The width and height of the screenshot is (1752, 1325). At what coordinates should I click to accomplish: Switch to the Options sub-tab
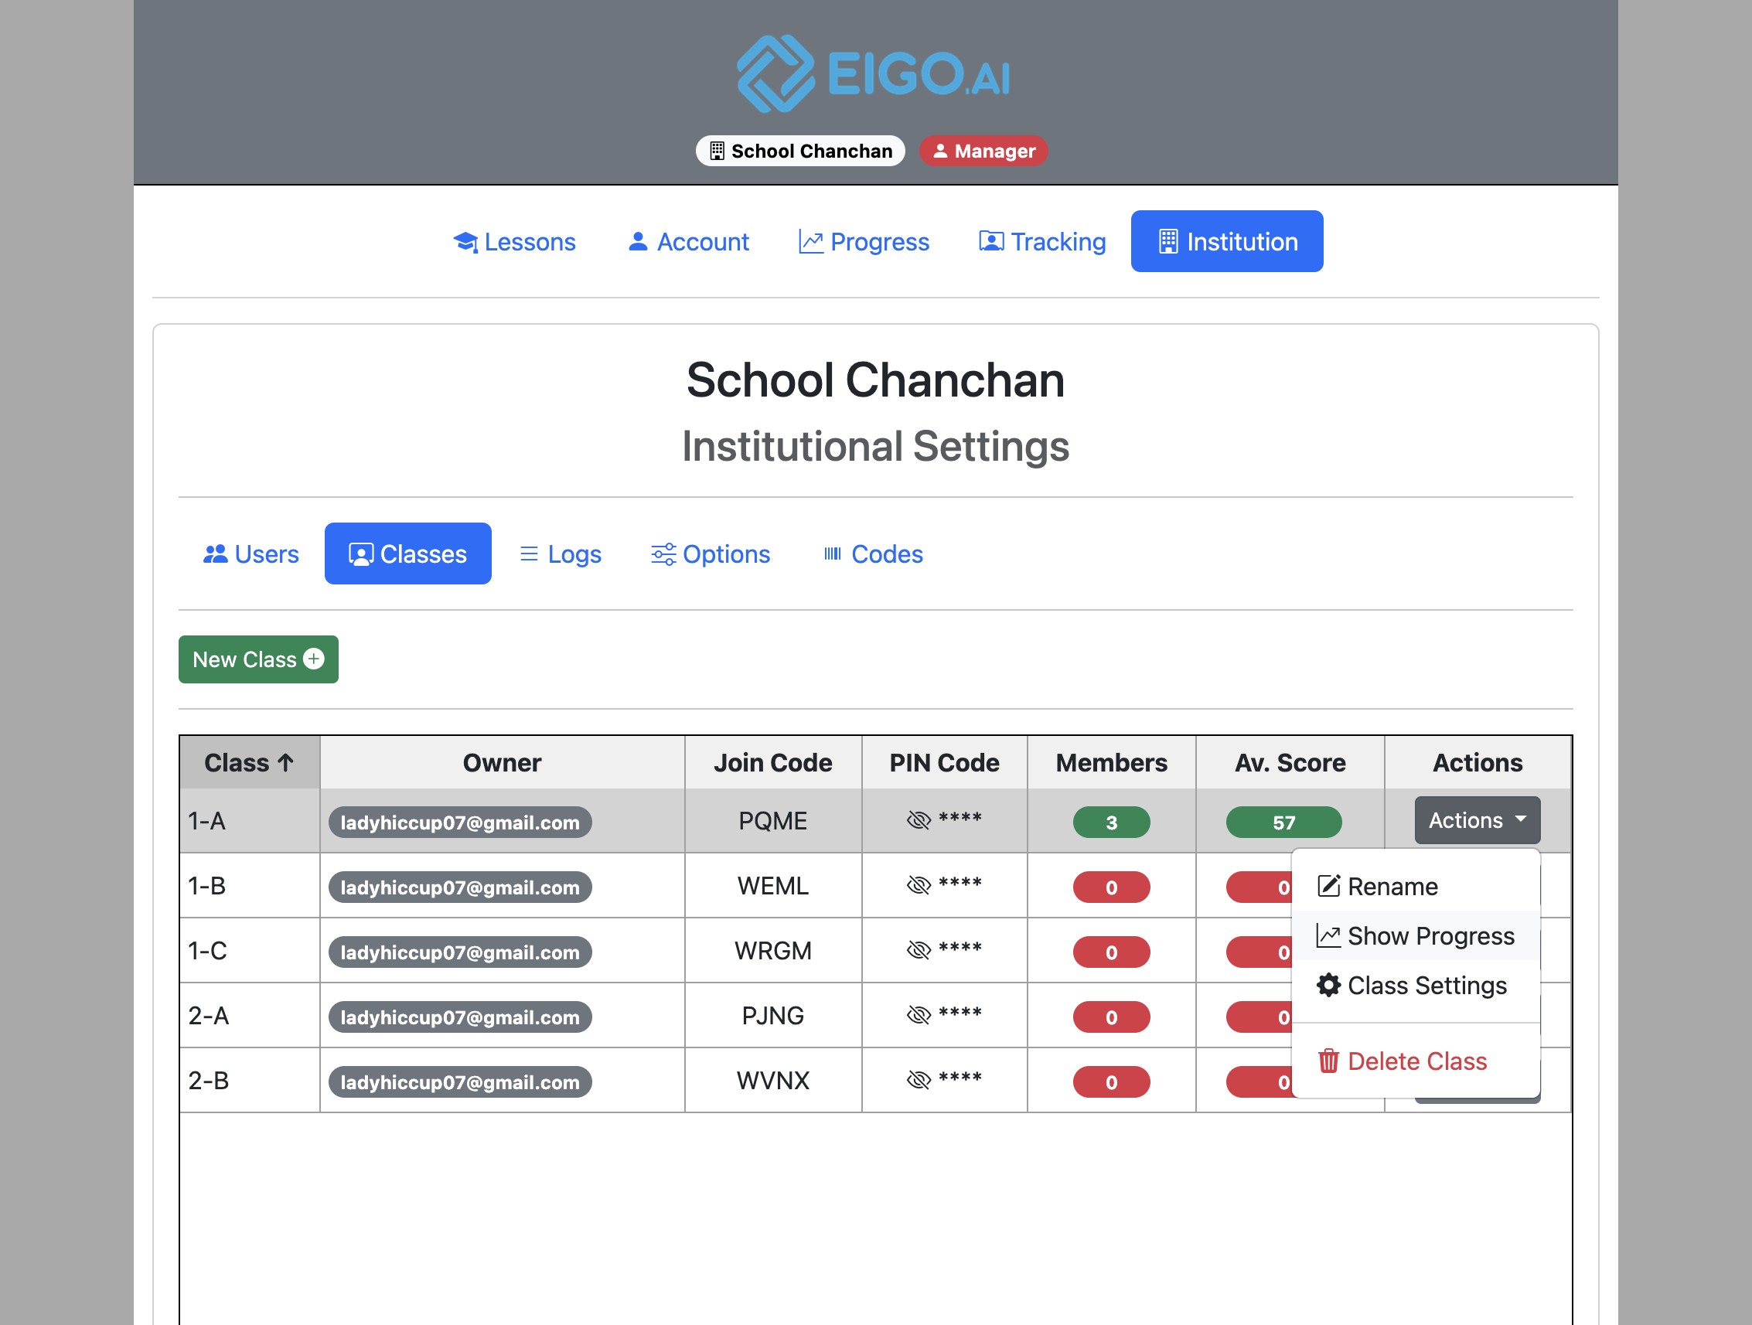[x=710, y=554]
